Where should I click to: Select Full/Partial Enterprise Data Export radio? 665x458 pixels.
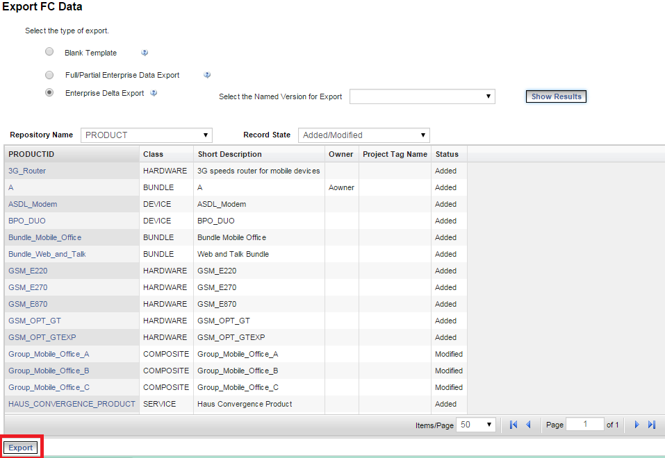click(49, 75)
